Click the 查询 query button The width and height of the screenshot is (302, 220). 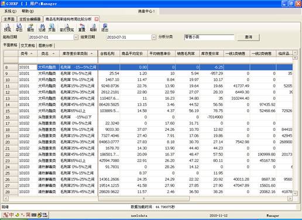(x=248, y=37)
